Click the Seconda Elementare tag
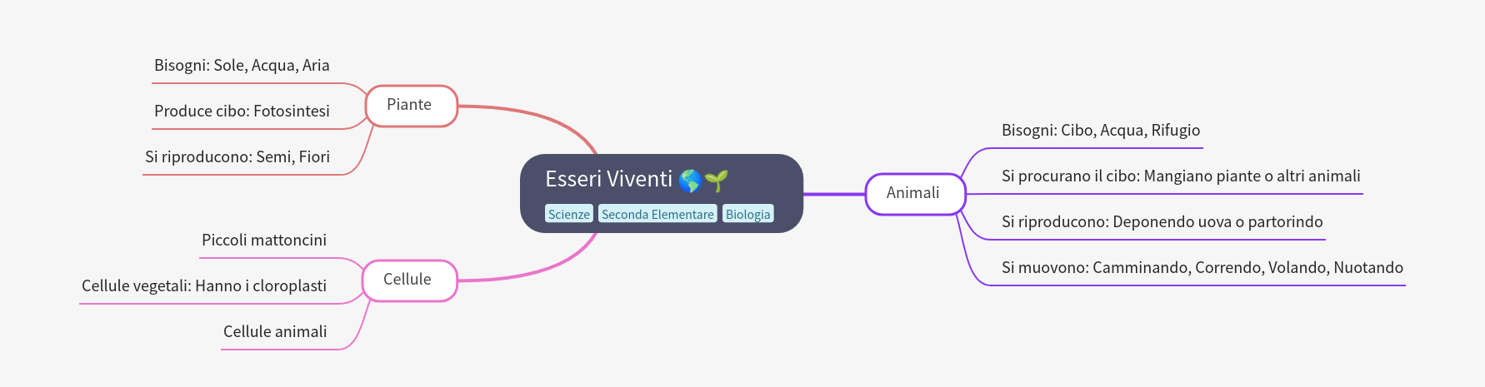 click(x=657, y=214)
